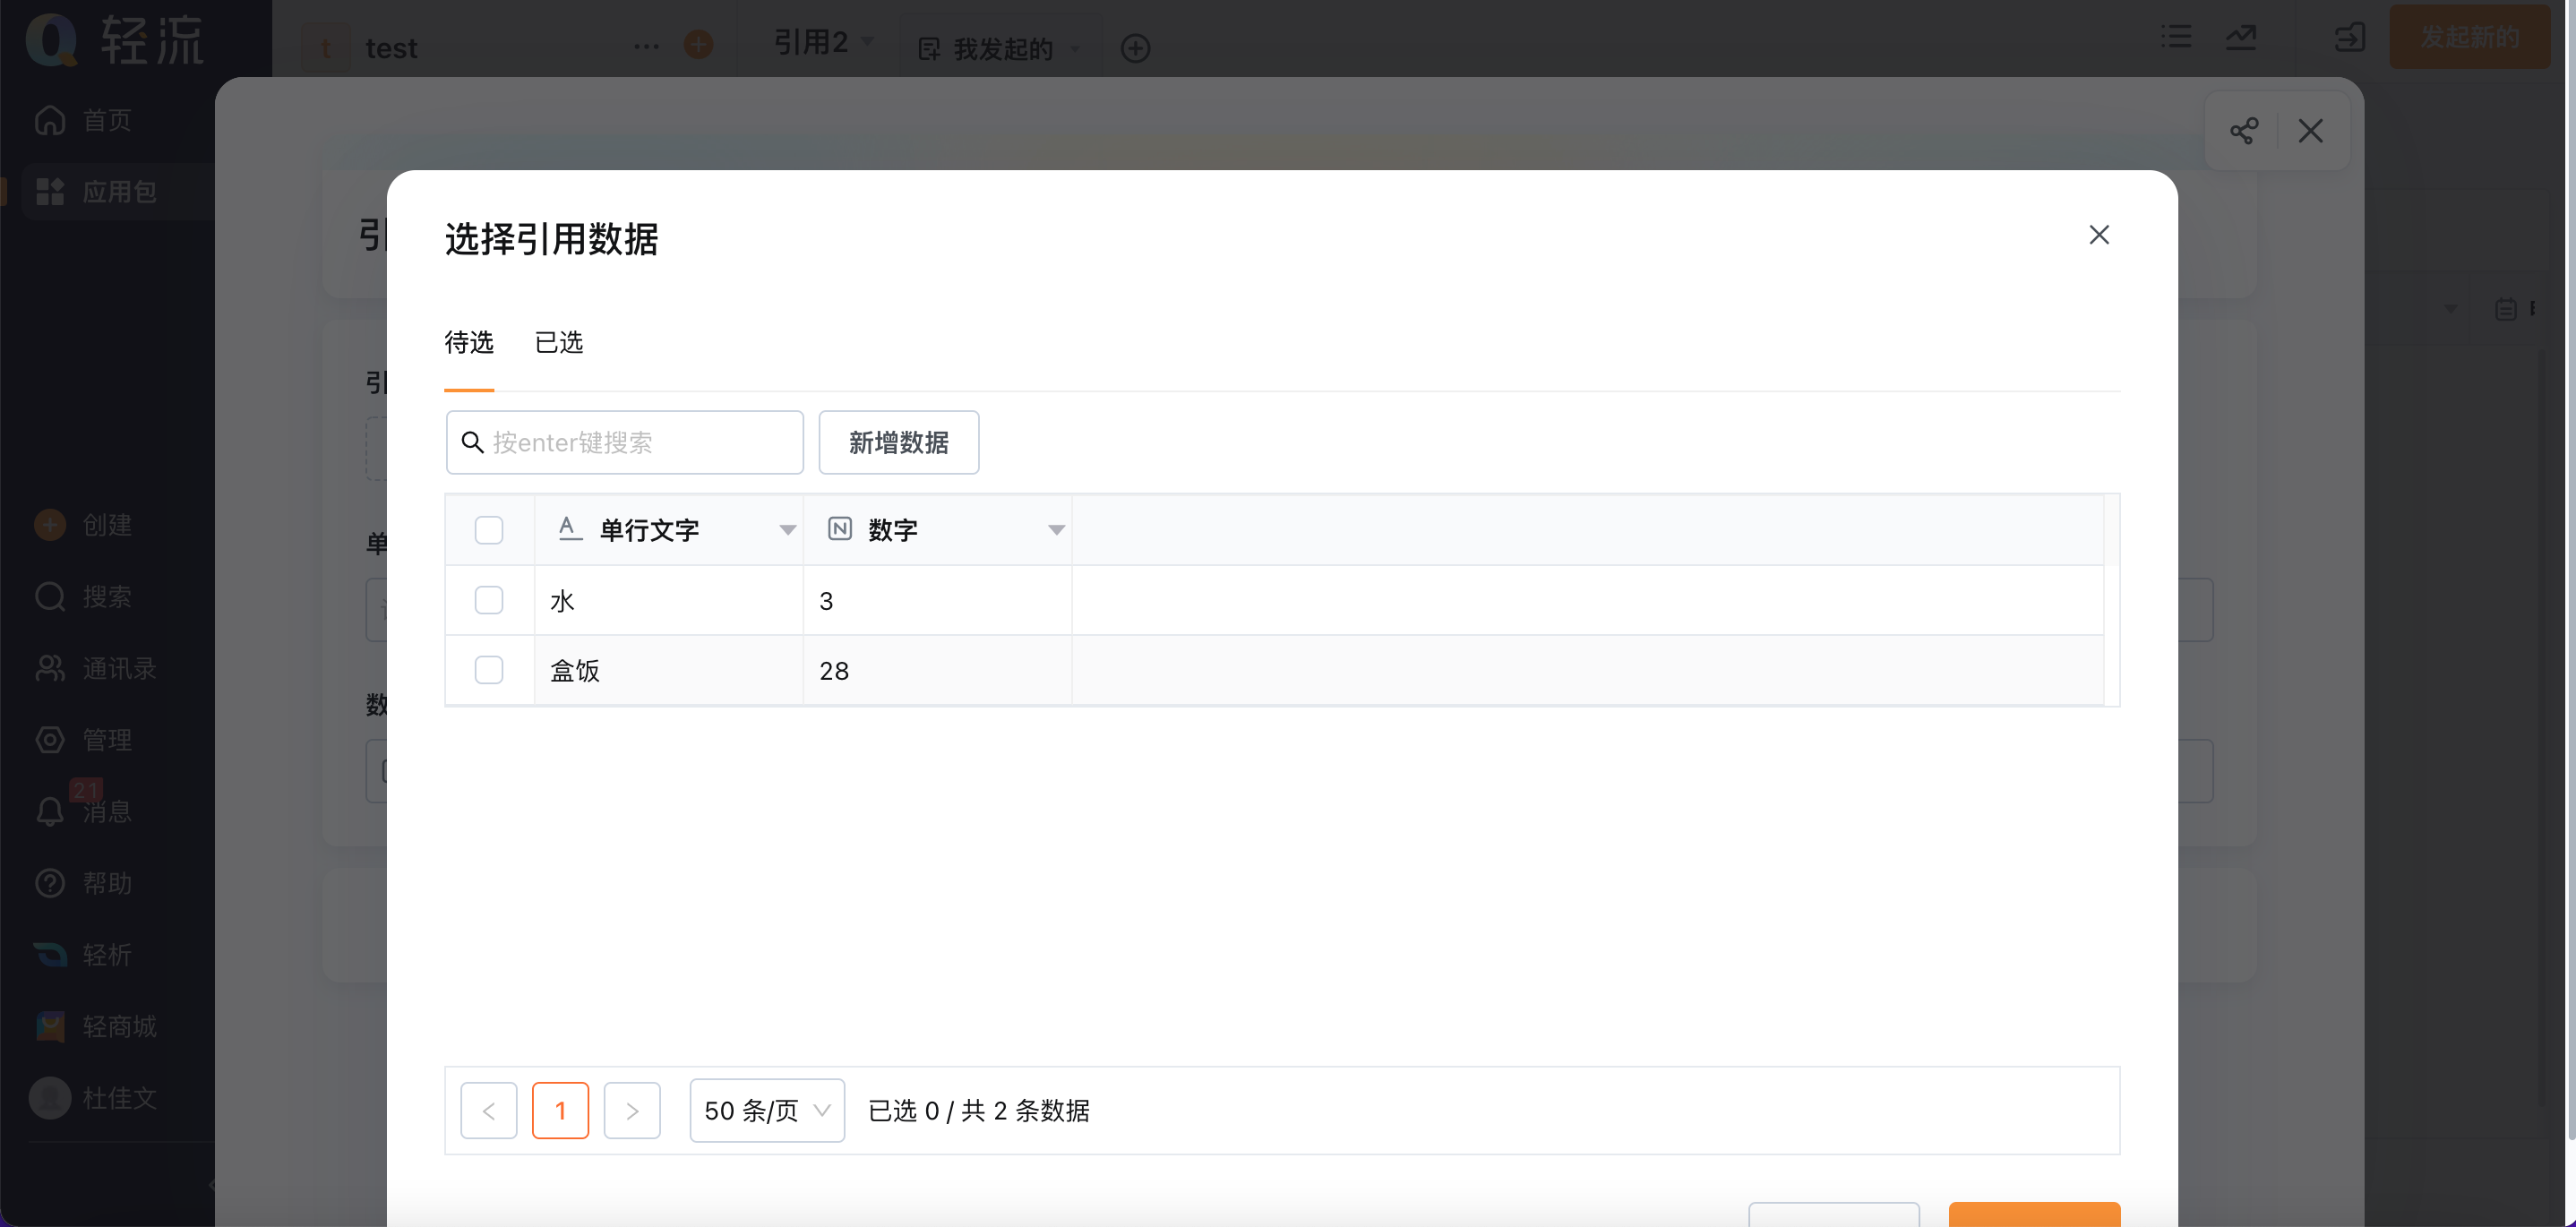The height and width of the screenshot is (1227, 2576).
Task: Focus the 按enter键搜索 search field
Action: point(625,442)
